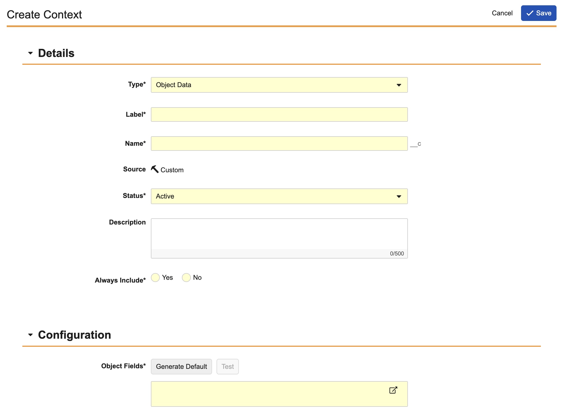Click the Cancel link
Image resolution: width=561 pixels, height=411 pixels.
(x=502, y=13)
